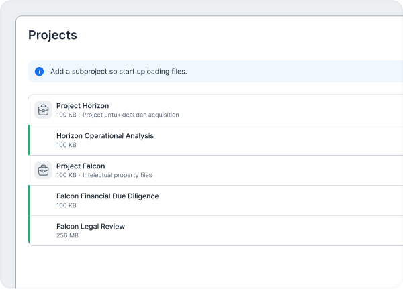Image resolution: width=403 pixels, height=289 pixels.
Task: Open Falcon Financial Due Diligence subproject
Action: pos(107,196)
